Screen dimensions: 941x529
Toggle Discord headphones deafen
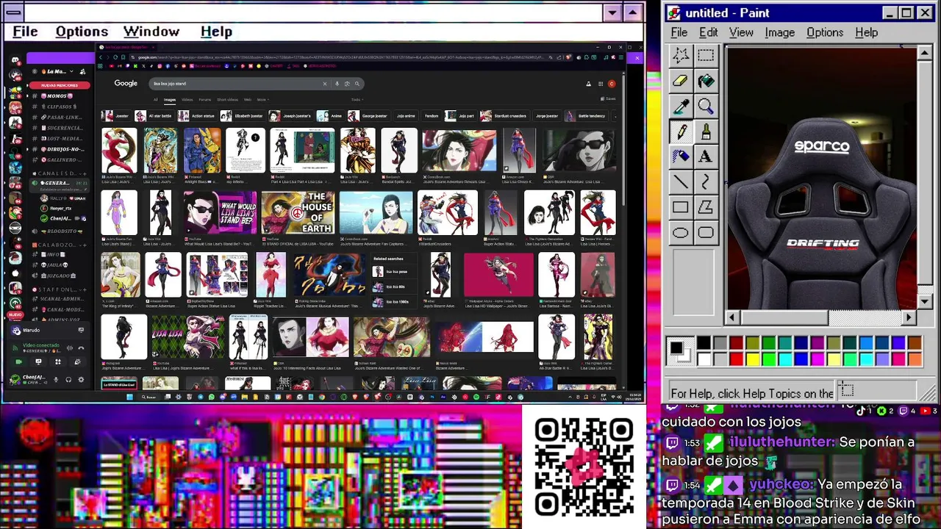[68, 380]
